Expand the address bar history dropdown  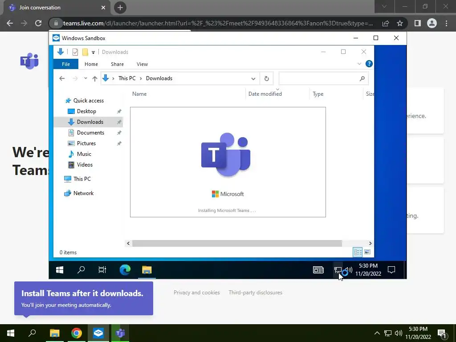253,78
